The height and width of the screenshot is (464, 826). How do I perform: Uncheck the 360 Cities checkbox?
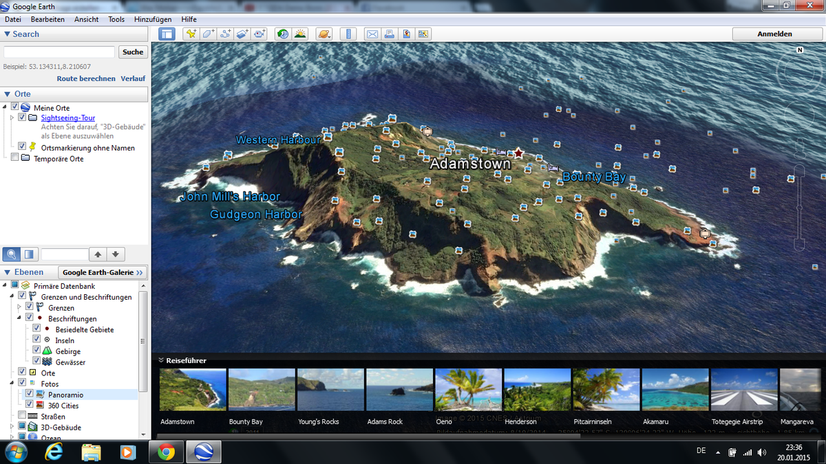coord(30,405)
